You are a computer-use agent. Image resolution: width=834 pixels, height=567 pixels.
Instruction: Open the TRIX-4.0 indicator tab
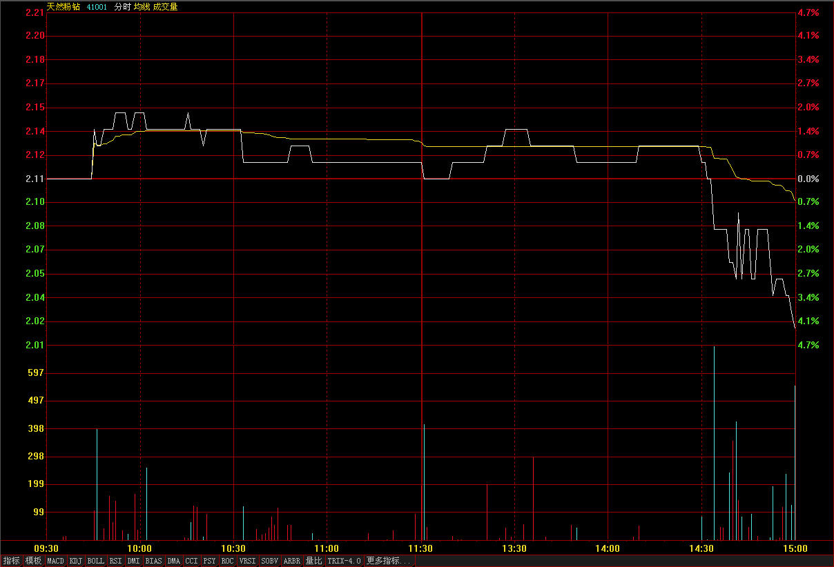pyautogui.click(x=345, y=561)
